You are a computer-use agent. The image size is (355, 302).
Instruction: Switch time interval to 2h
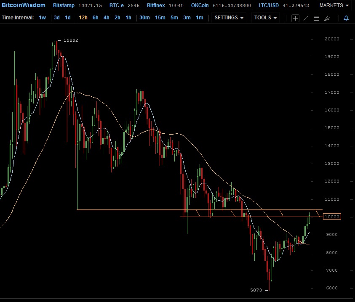coord(117,18)
